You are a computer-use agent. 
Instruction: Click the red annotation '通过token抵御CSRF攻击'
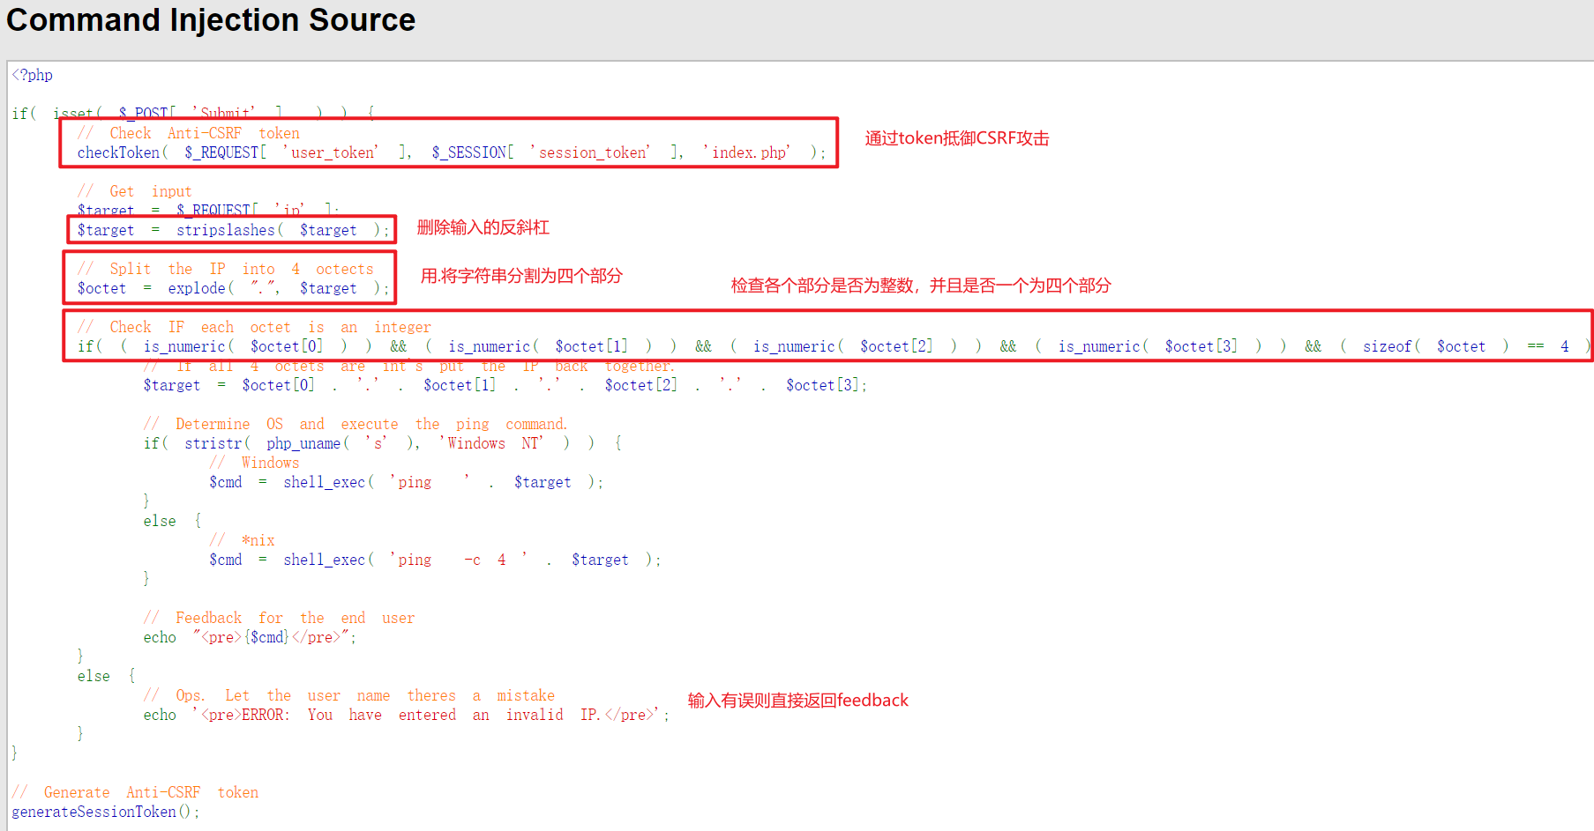click(957, 138)
